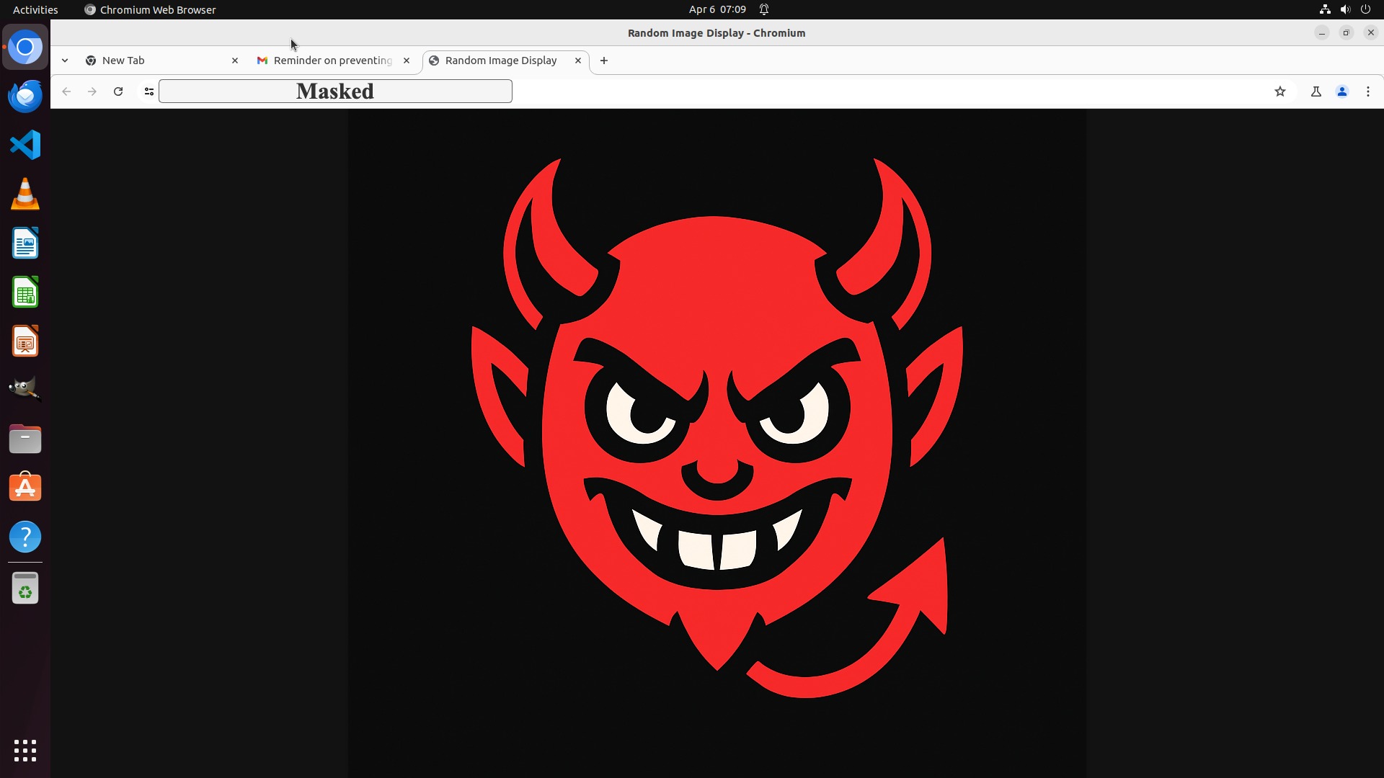Close the New Tab tab
This screenshot has height=778, width=1384.
coord(235,61)
